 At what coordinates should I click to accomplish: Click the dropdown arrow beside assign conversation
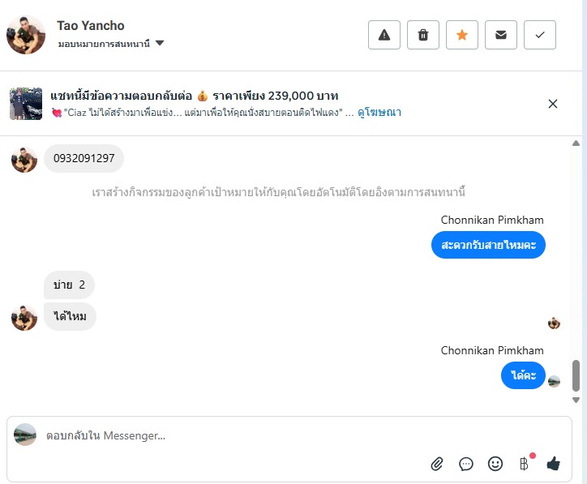(x=160, y=43)
